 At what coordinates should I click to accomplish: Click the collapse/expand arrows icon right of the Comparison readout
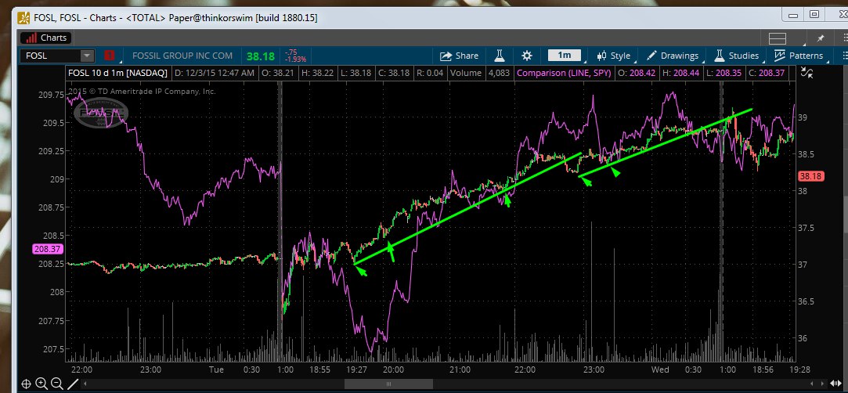click(x=807, y=73)
